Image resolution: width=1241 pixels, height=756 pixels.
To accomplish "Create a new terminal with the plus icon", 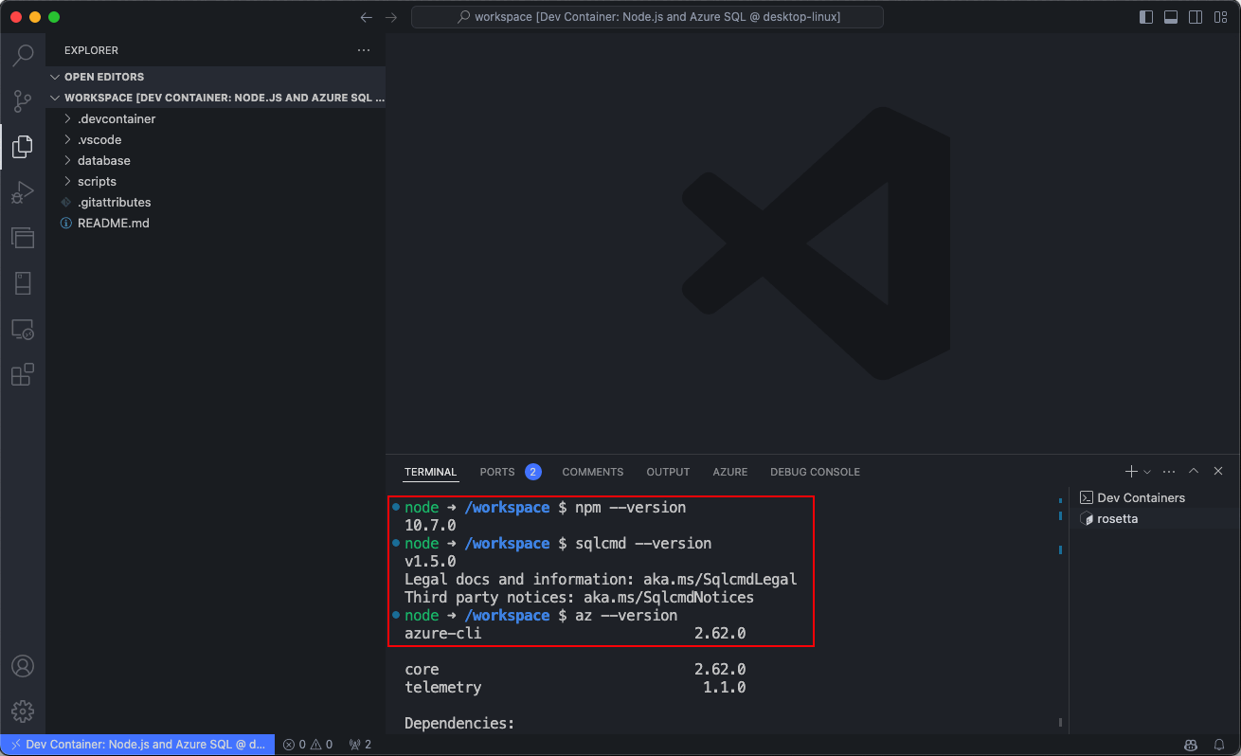I will pos(1129,471).
